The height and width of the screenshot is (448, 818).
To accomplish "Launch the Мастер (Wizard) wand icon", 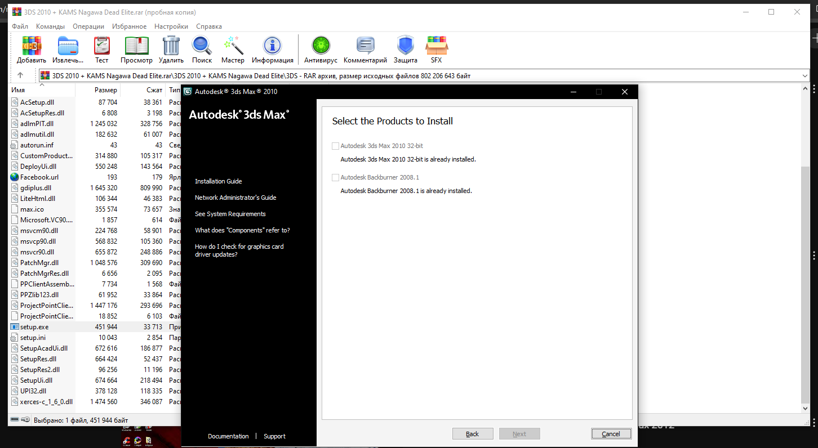I will 233,46.
